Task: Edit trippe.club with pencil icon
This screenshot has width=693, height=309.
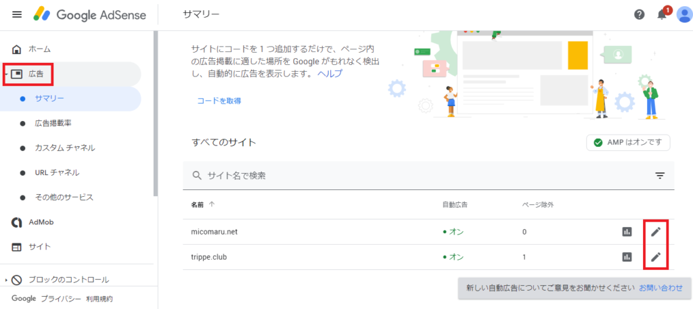Action: [656, 257]
